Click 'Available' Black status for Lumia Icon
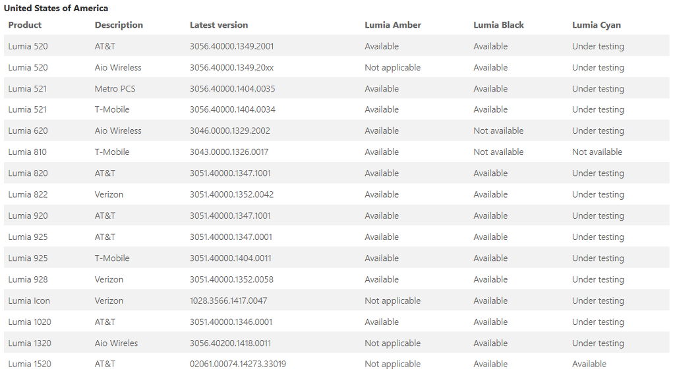The height and width of the screenshot is (373, 675). [x=490, y=301]
